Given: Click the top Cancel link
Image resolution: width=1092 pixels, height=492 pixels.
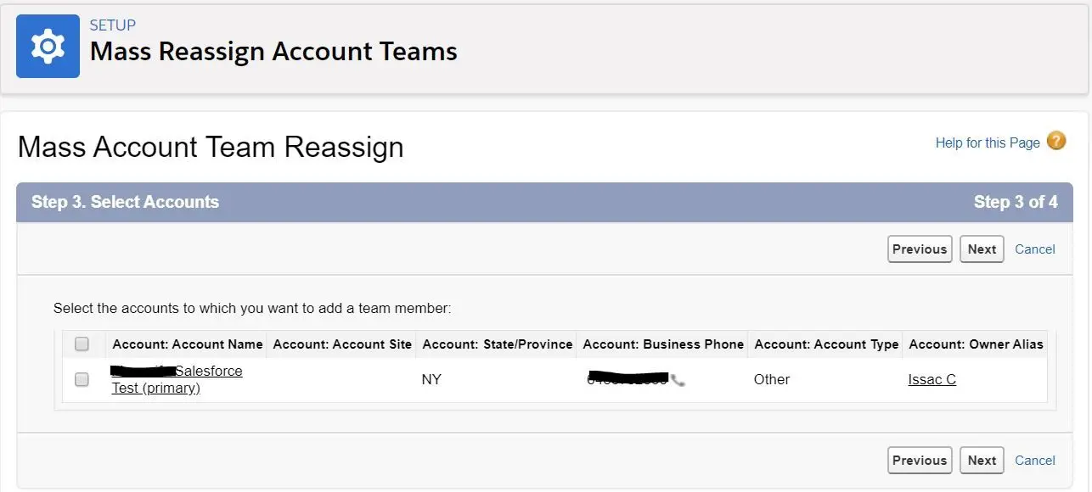Looking at the screenshot, I should (x=1035, y=249).
